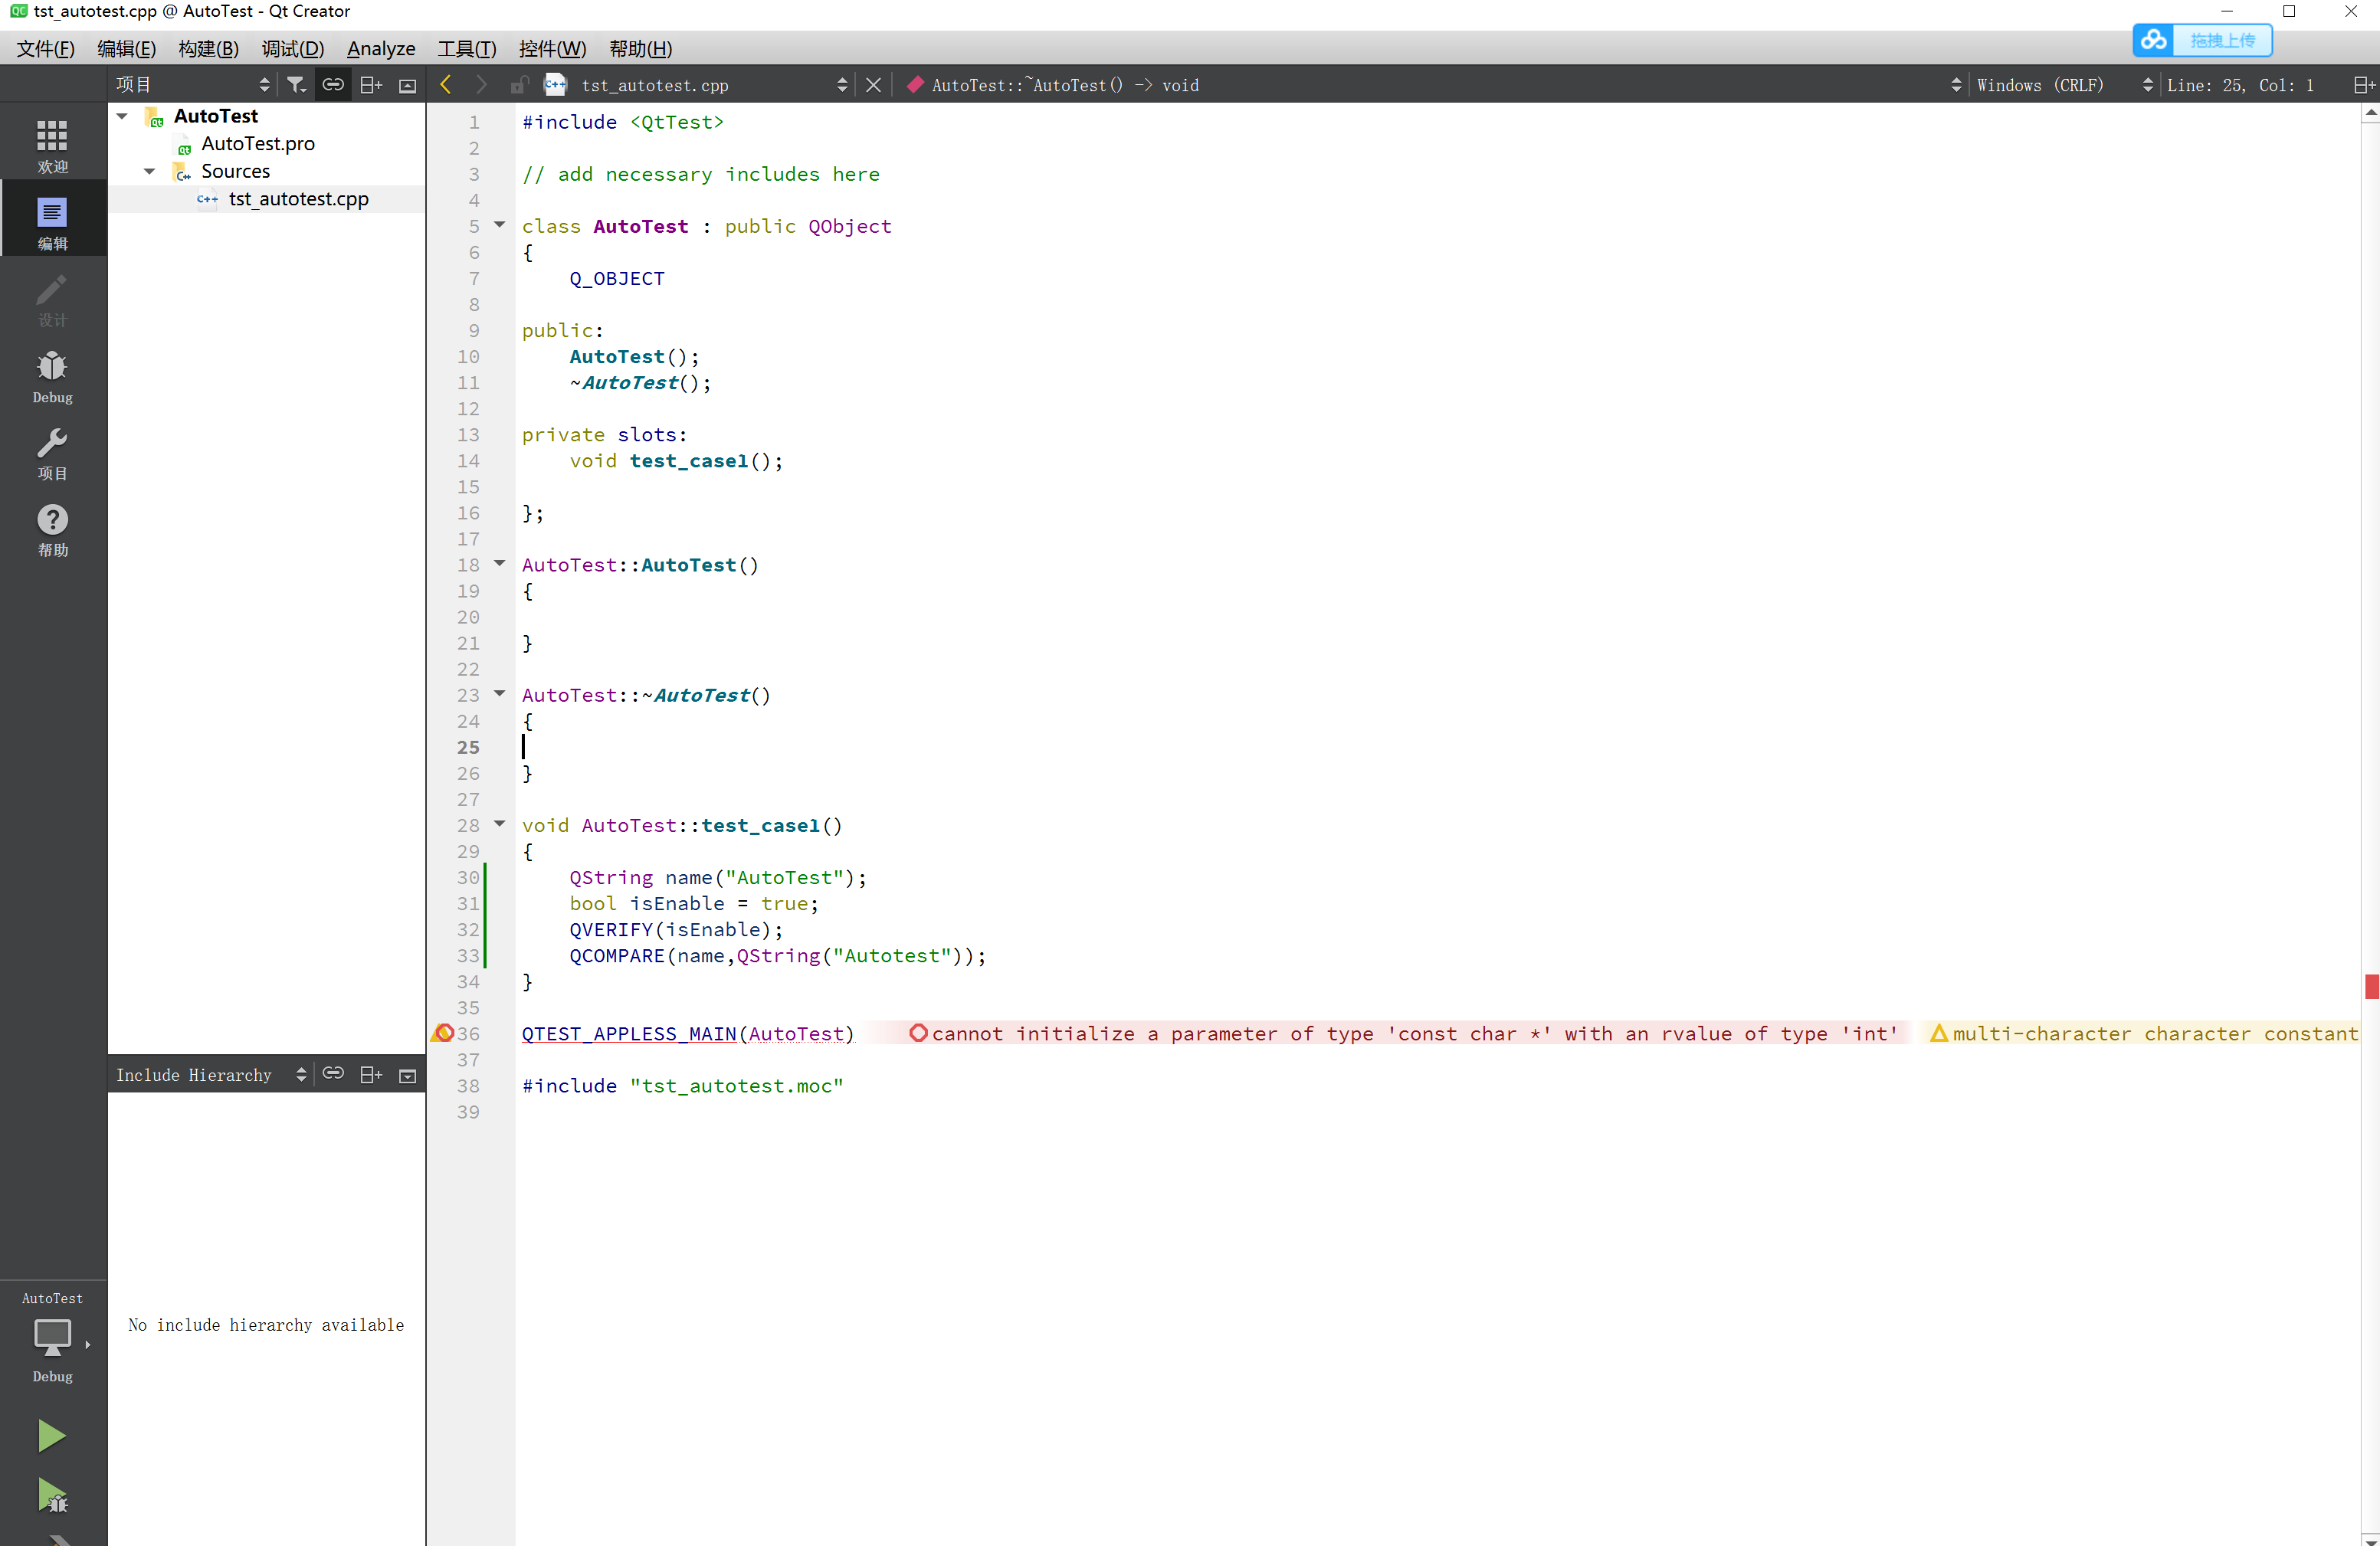
Task: Start debugging with Run-Debug button
Action: click(51, 1496)
